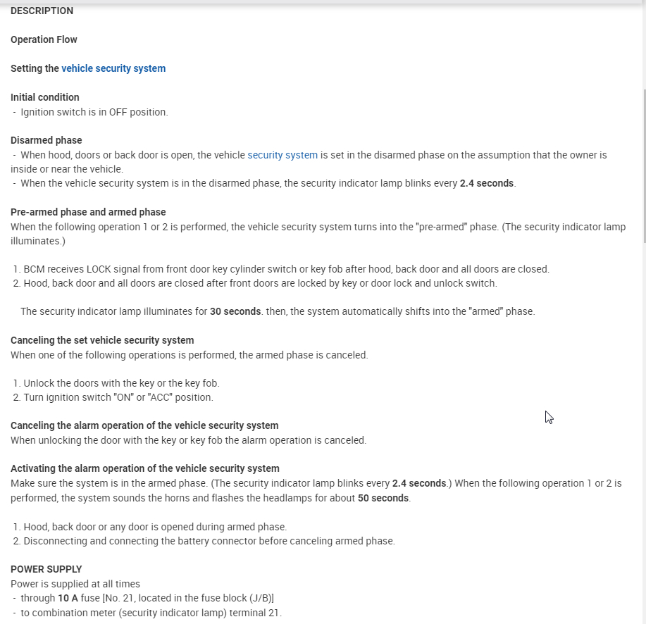Select the "Initial condition" heading
This screenshot has height=624, width=646.
44,97
